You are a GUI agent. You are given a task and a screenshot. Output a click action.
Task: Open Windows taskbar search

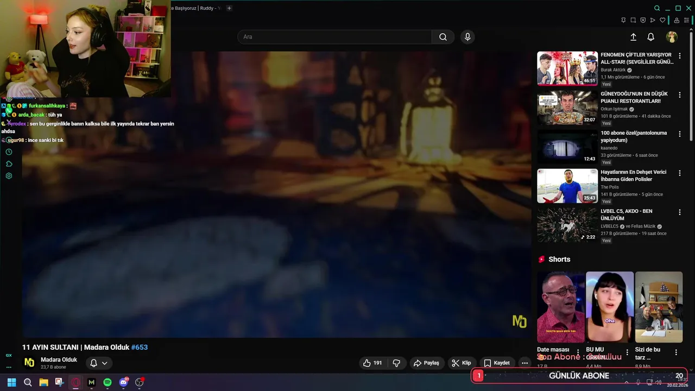point(28,382)
